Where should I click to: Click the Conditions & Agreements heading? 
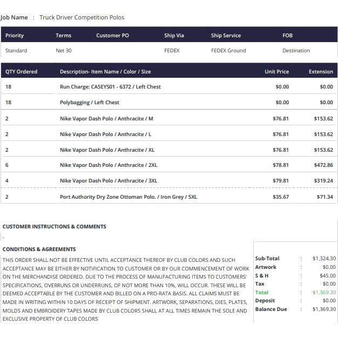(x=39, y=249)
